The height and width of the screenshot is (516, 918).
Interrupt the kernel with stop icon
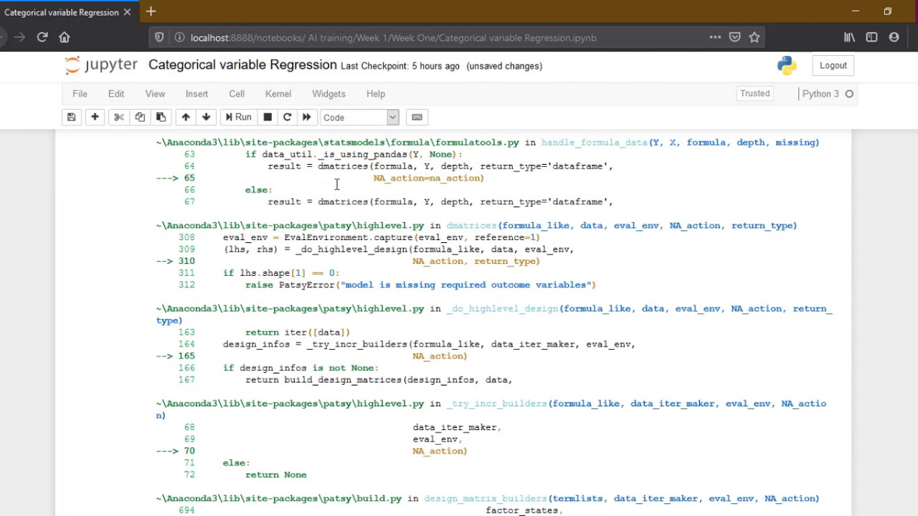pyautogui.click(x=268, y=118)
